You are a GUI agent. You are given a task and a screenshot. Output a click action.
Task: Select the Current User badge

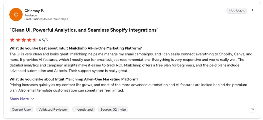pyautogui.click(x=21, y=109)
